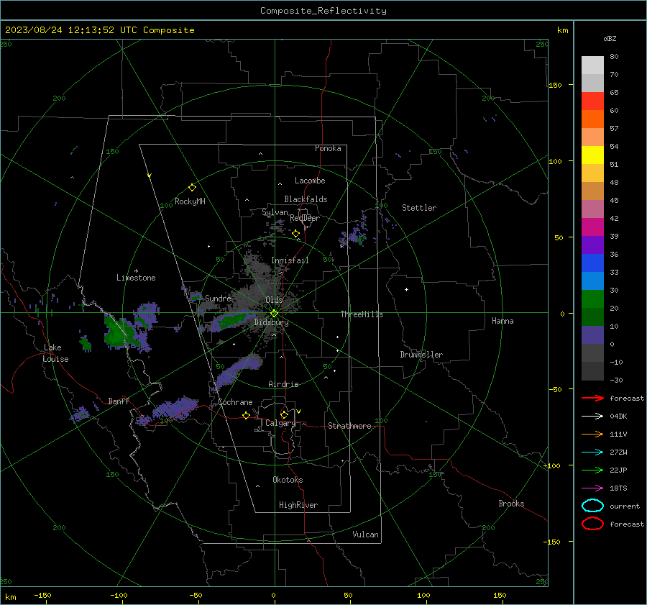Click the Composite_Reflectivity title
This screenshot has height=605, width=647.
pyautogui.click(x=323, y=11)
